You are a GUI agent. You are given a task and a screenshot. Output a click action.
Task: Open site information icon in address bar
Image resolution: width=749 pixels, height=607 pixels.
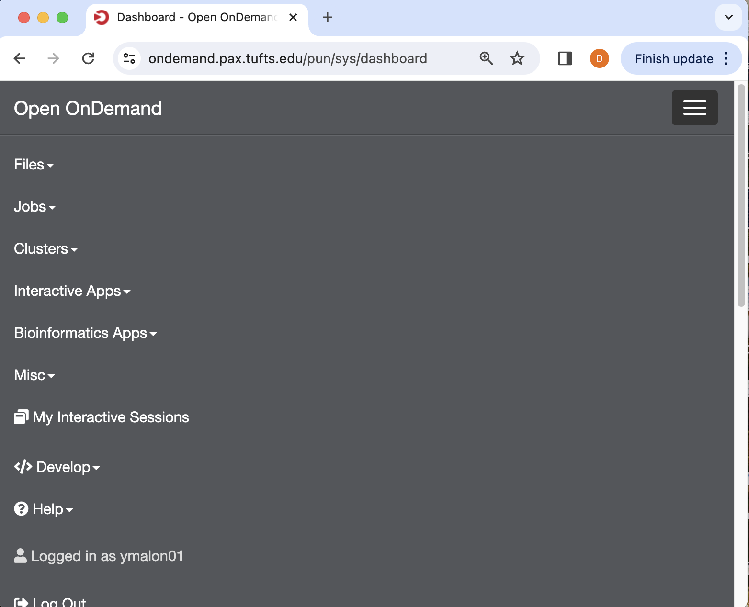coord(129,58)
